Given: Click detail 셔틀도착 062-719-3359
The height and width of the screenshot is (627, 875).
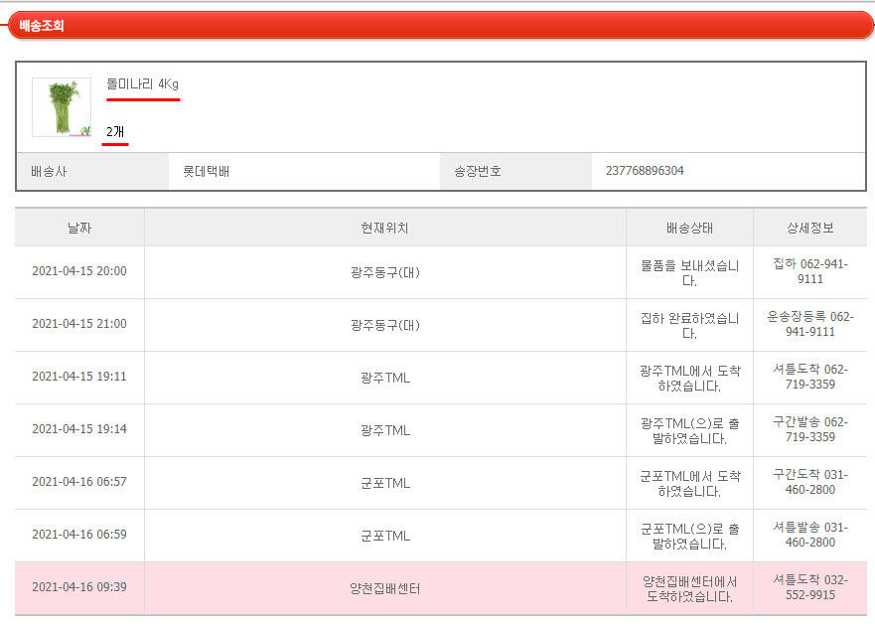Looking at the screenshot, I should pyautogui.click(x=810, y=377).
